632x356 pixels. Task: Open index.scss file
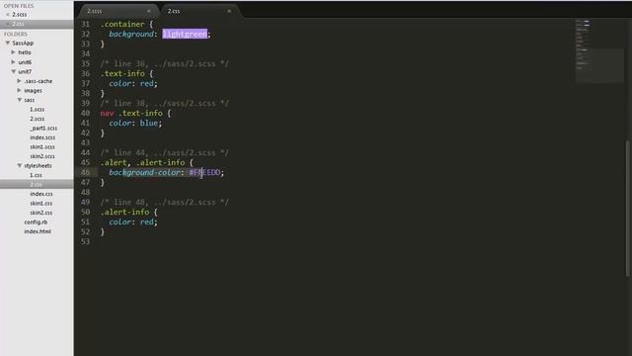tap(42, 137)
